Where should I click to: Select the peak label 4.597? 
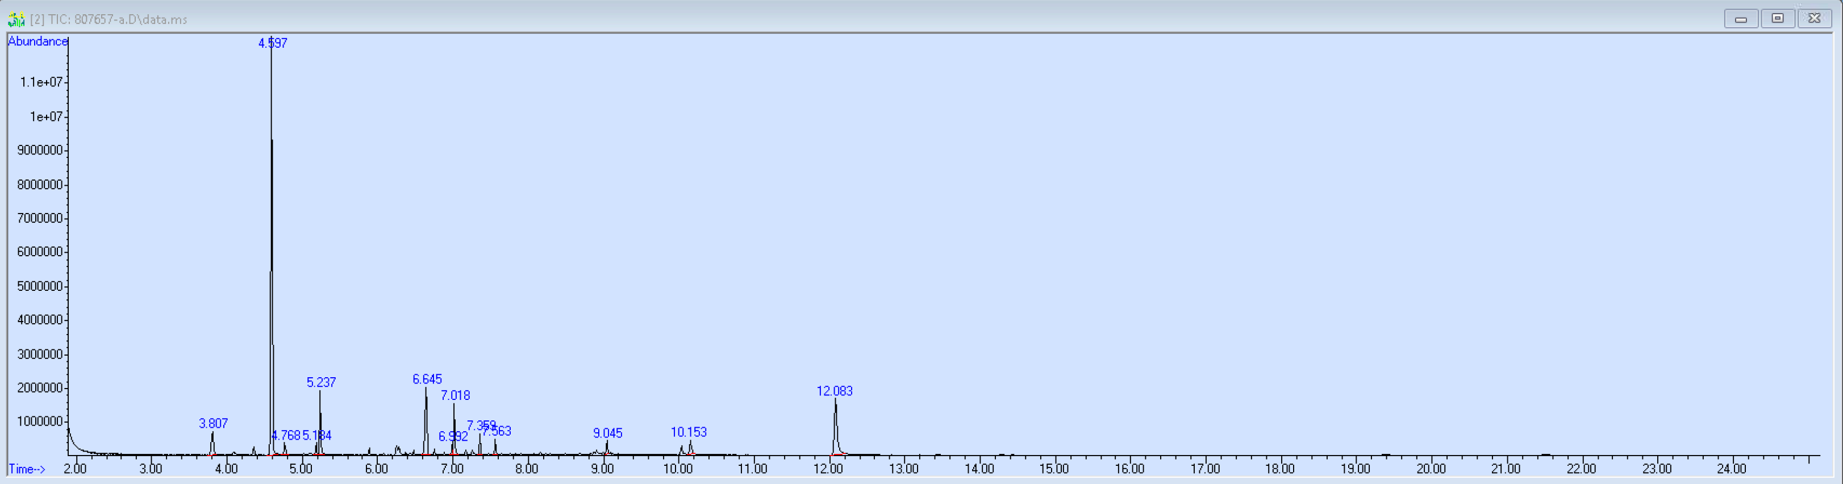click(273, 44)
